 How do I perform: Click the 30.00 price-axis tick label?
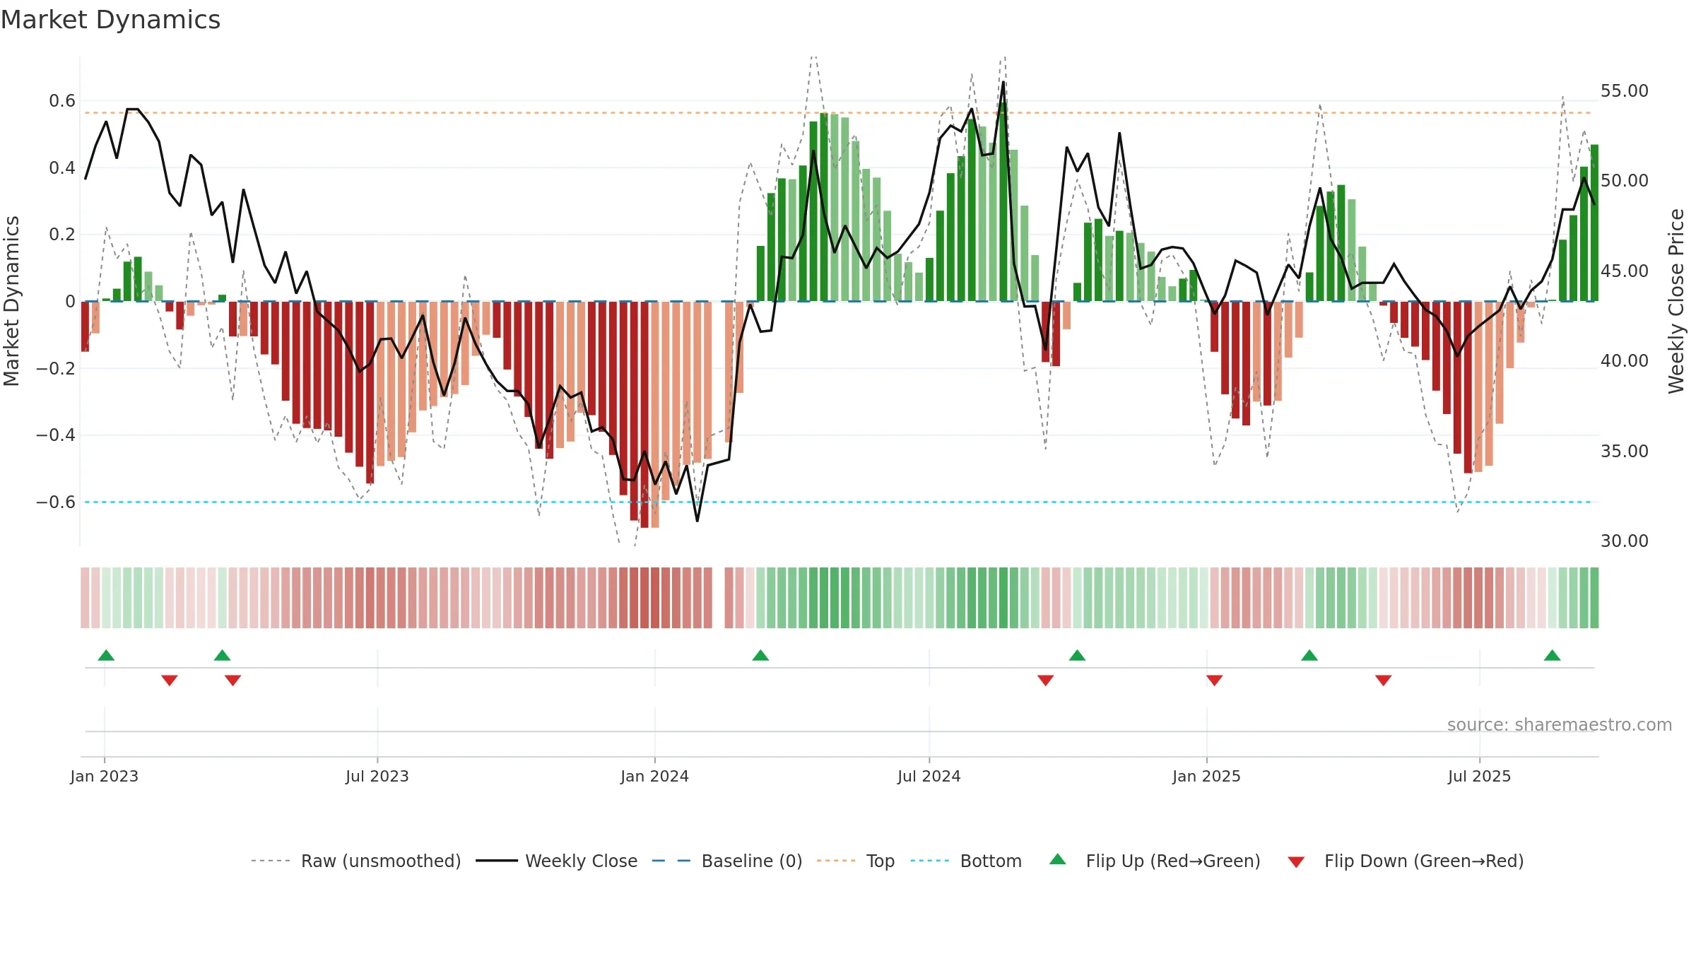[x=1625, y=541]
